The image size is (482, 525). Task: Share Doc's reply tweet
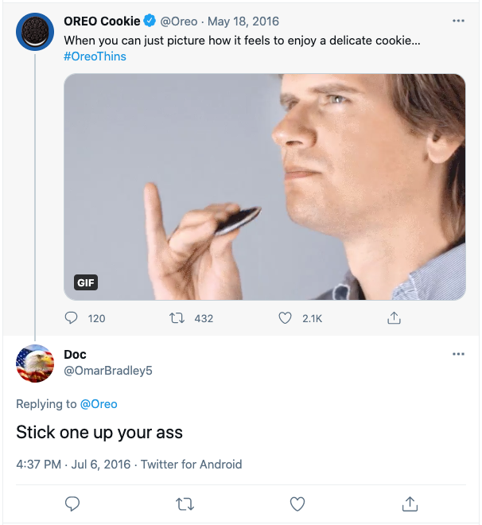point(410,504)
